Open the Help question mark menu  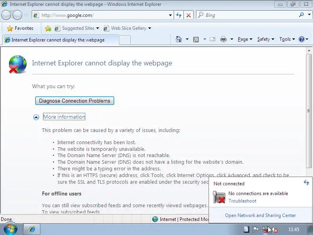point(304,39)
